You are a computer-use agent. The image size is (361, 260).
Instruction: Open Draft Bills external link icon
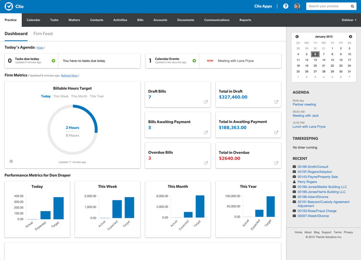[206, 102]
